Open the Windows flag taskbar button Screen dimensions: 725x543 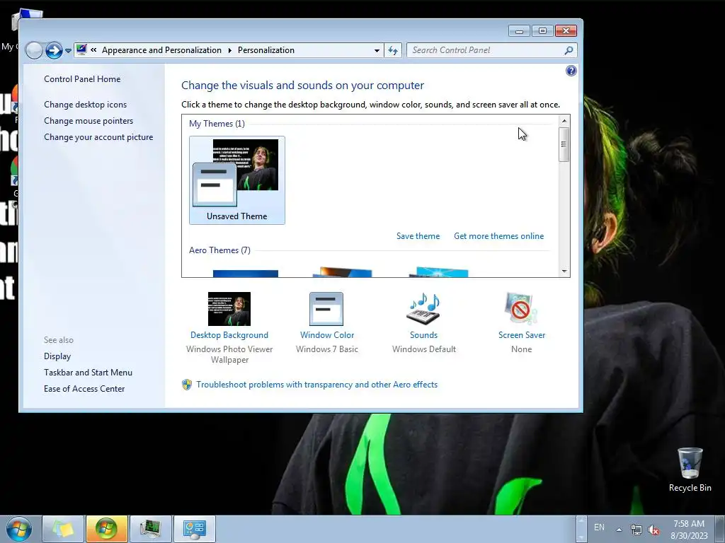tap(107, 529)
